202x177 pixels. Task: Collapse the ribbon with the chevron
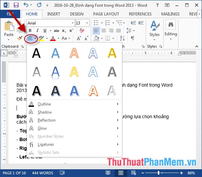pos(197,46)
